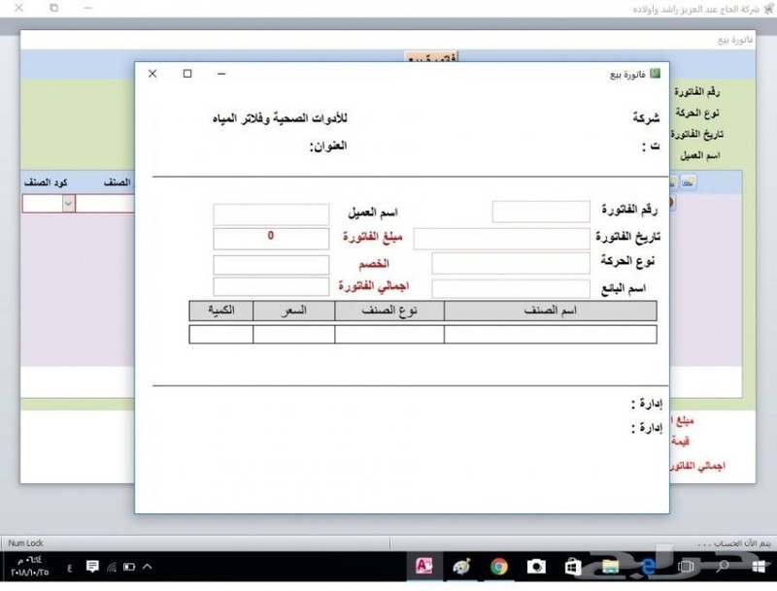
Task: Open Microsoft Store from the taskbar
Action: (x=573, y=566)
